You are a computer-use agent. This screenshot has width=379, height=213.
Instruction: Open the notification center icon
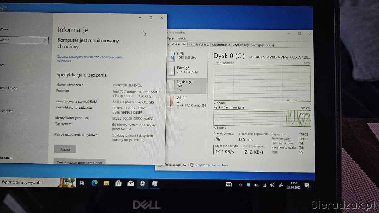pos(307,186)
